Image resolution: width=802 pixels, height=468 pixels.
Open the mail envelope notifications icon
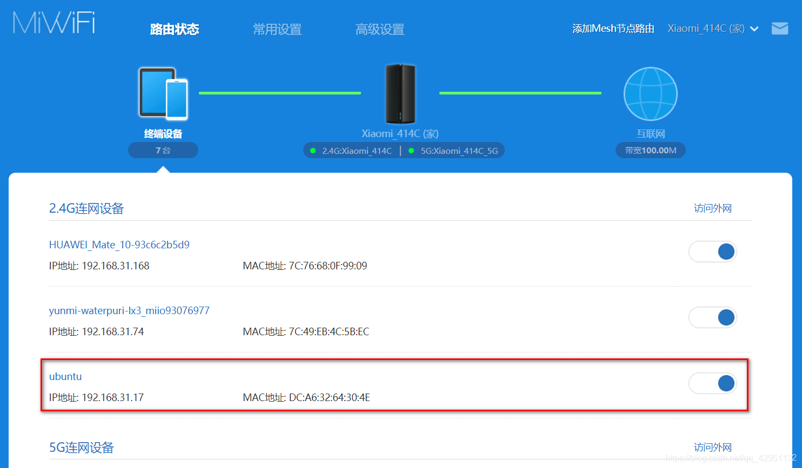click(779, 29)
